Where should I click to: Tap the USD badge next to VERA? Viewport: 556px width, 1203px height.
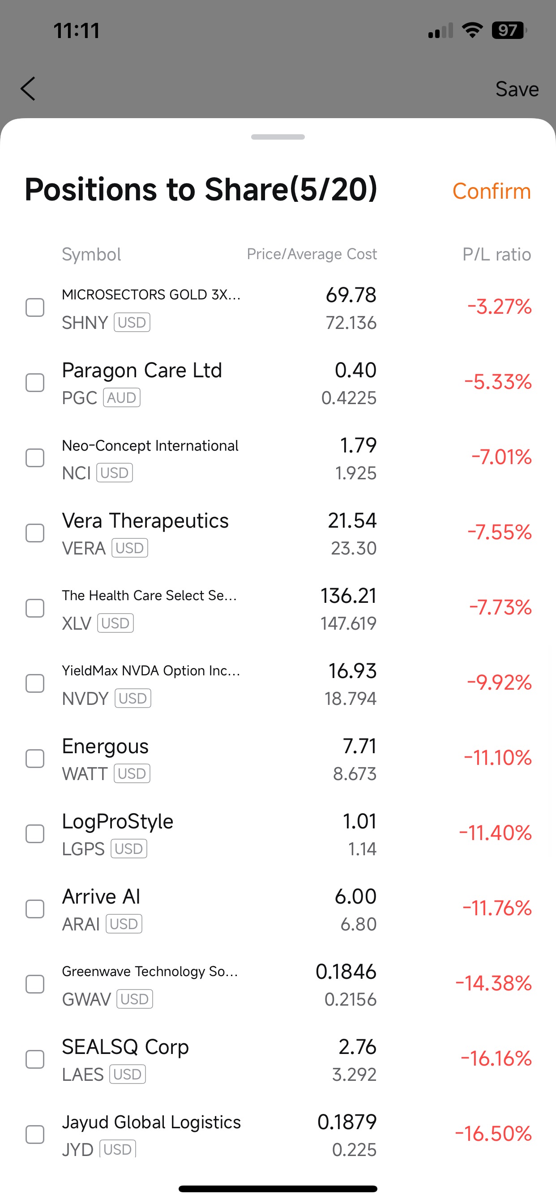[129, 548]
